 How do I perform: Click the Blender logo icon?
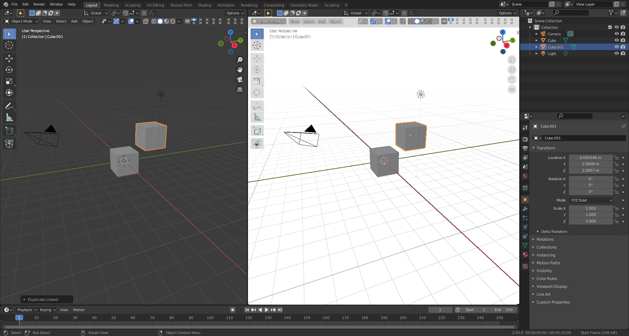(6, 4)
